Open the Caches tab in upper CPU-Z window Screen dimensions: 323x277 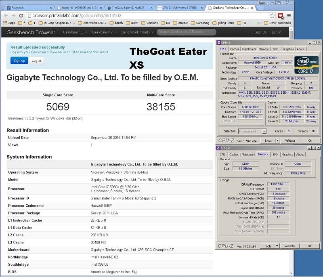point(235,49)
